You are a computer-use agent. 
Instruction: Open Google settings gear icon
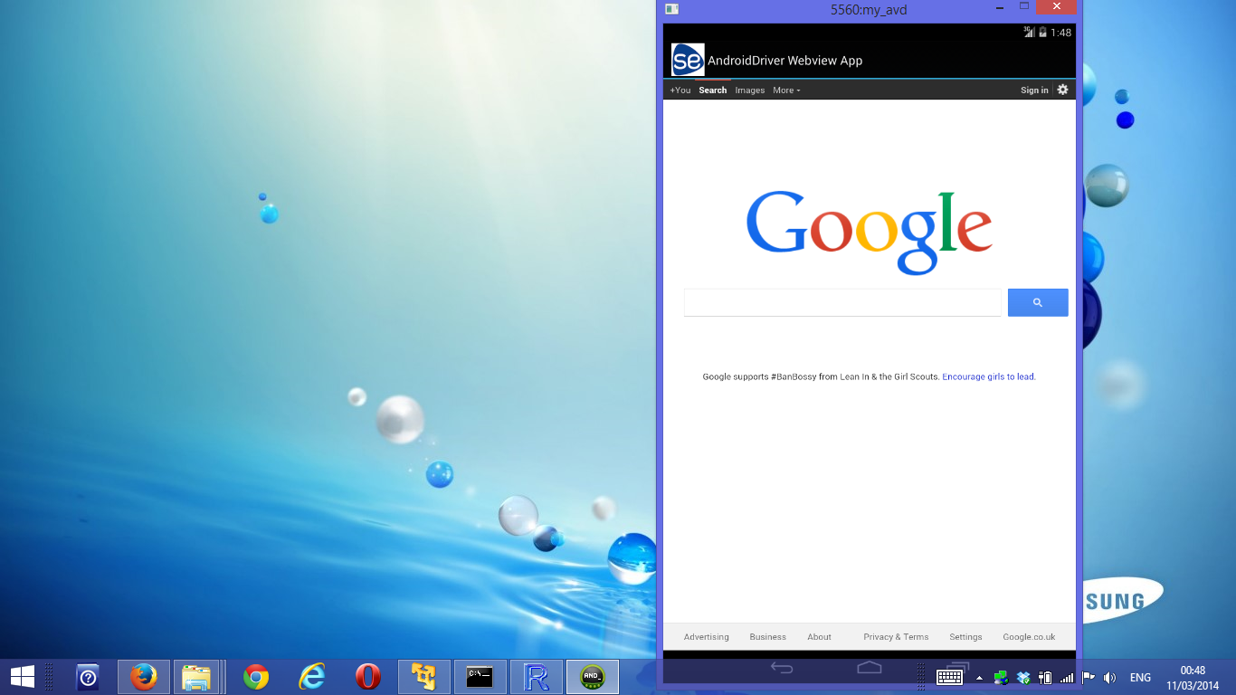click(x=1062, y=90)
